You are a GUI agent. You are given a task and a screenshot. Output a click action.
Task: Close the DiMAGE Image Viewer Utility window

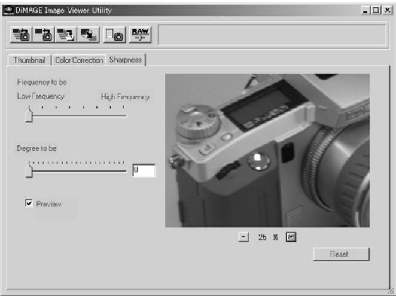[387, 10]
